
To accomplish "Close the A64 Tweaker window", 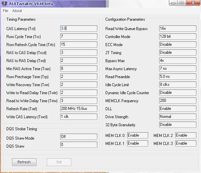I will [x=193, y=3].
